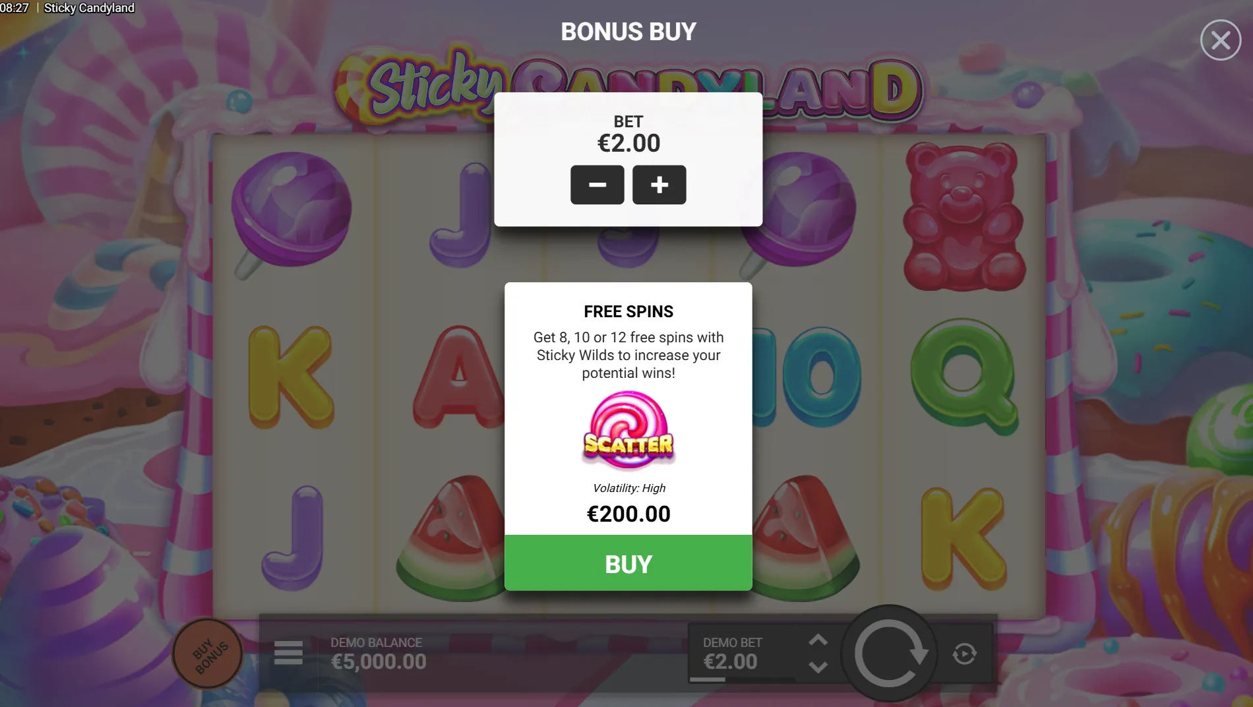Click the round Buy Bonus badge

click(x=208, y=654)
